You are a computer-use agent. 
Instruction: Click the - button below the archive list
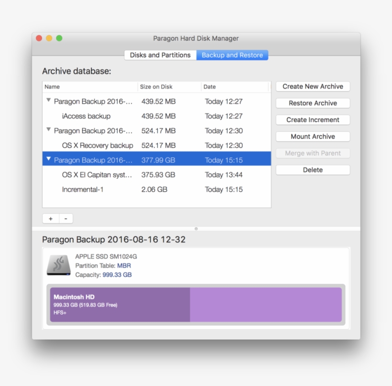click(65, 218)
